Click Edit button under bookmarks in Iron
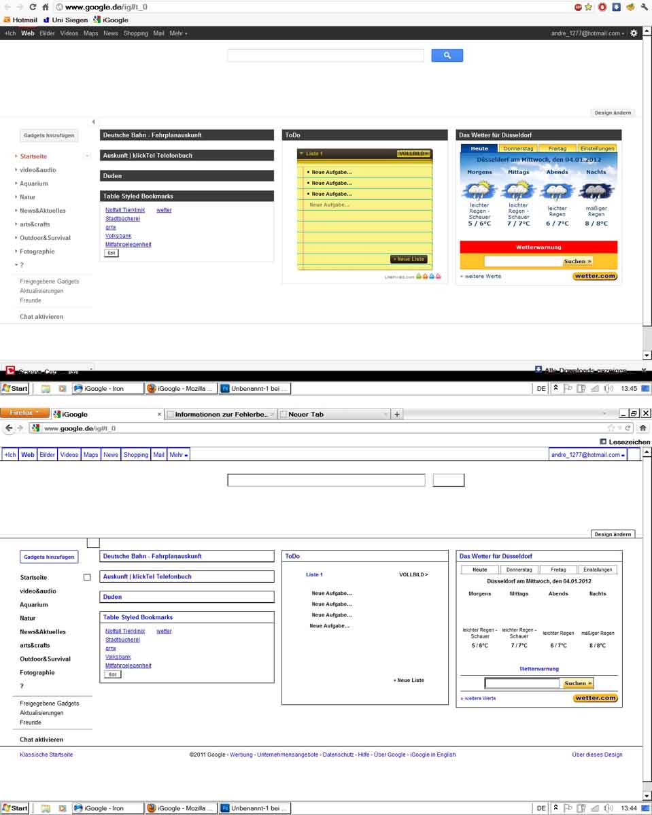652x815 pixels. click(111, 253)
